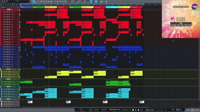
Task: Click the automation curve icon above track list
Action: (8, 5)
